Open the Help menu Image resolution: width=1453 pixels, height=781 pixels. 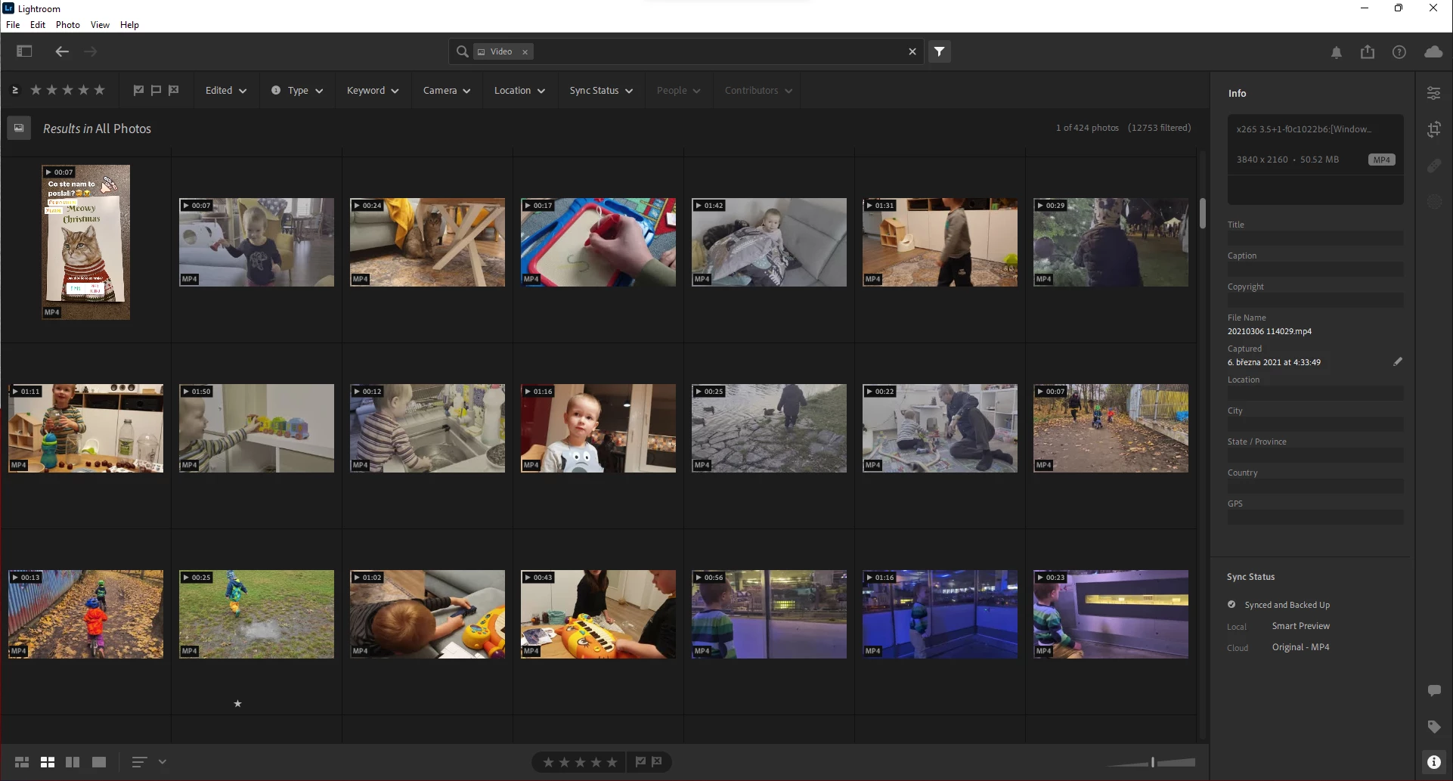click(129, 25)
